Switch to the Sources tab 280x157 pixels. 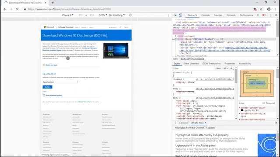[218, 15]
